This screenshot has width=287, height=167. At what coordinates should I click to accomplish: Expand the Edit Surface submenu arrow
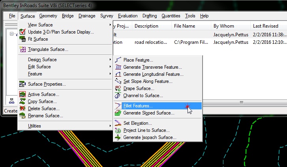(x=110, y=66)
